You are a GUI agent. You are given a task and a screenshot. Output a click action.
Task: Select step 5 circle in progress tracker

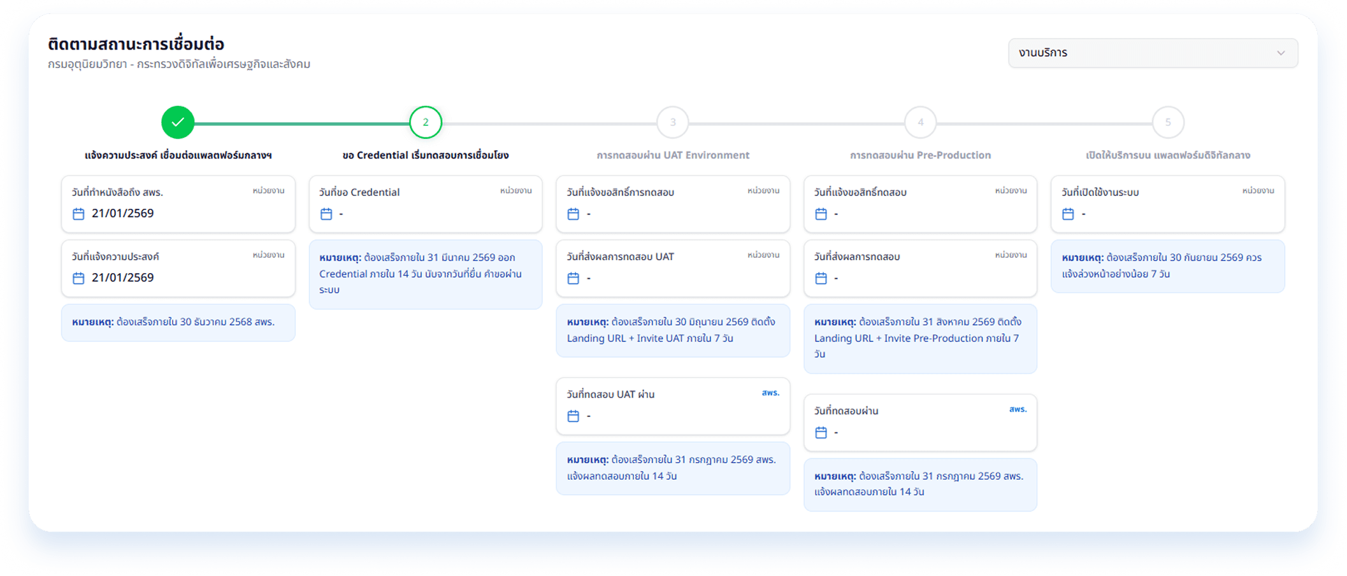tap(1168, 122)
